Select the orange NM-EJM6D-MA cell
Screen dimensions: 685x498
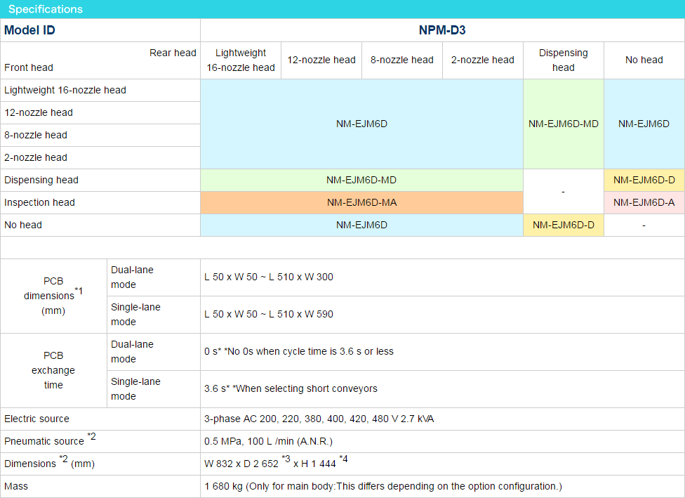[x=361, y=202]
